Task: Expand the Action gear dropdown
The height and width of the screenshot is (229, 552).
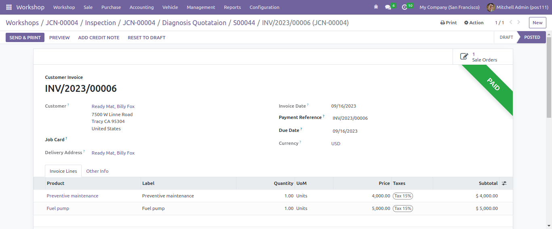Action: (474, 23)
